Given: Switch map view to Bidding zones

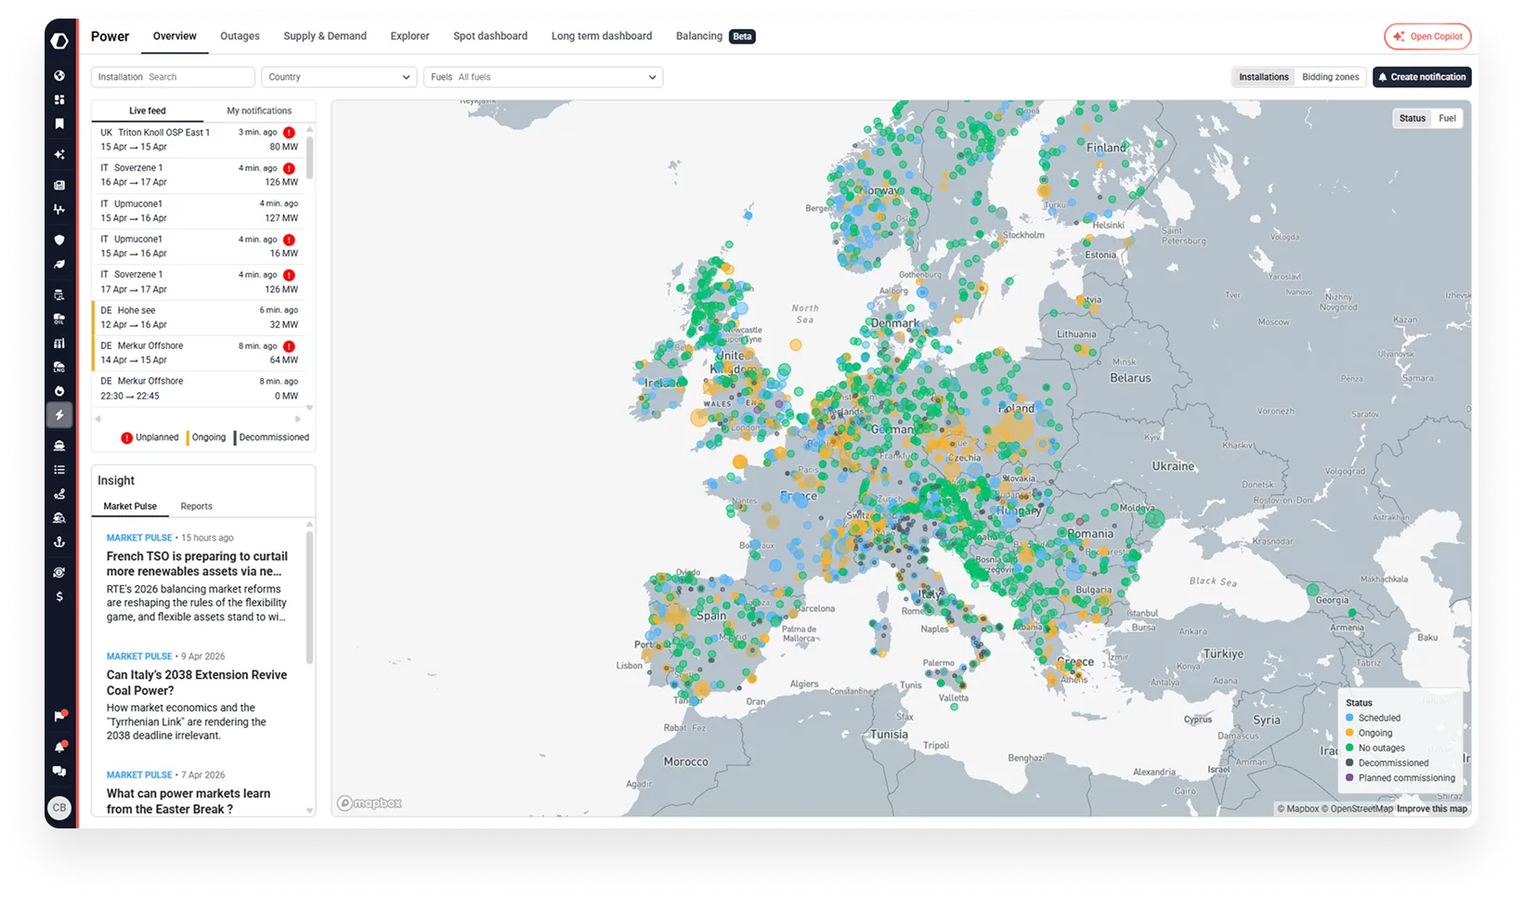Looking at the screenshot, I should coord(1330,77).
